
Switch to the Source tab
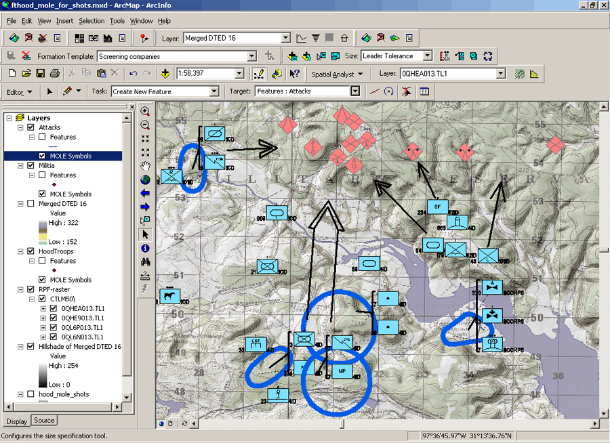tap(44, 421)
